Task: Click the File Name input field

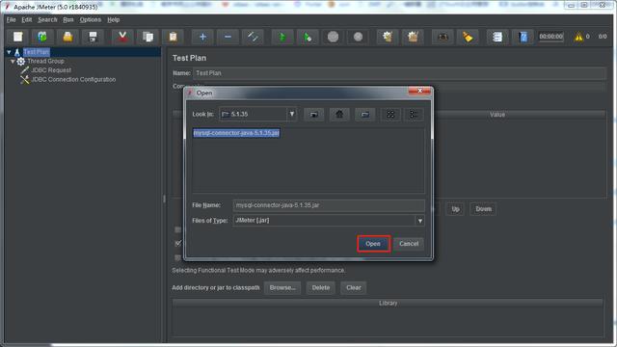Action: (329, 205)
